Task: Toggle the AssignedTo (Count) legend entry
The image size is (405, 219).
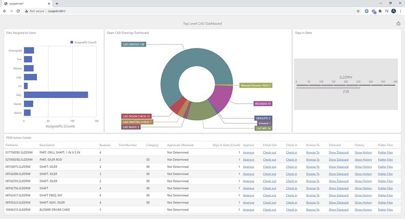Action: pyautogui.click(x=83, y=42)
